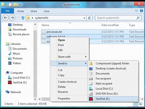The image size is (145, 109).
Task: Switch to the View ribbon tab
Action: coord(47,11)
